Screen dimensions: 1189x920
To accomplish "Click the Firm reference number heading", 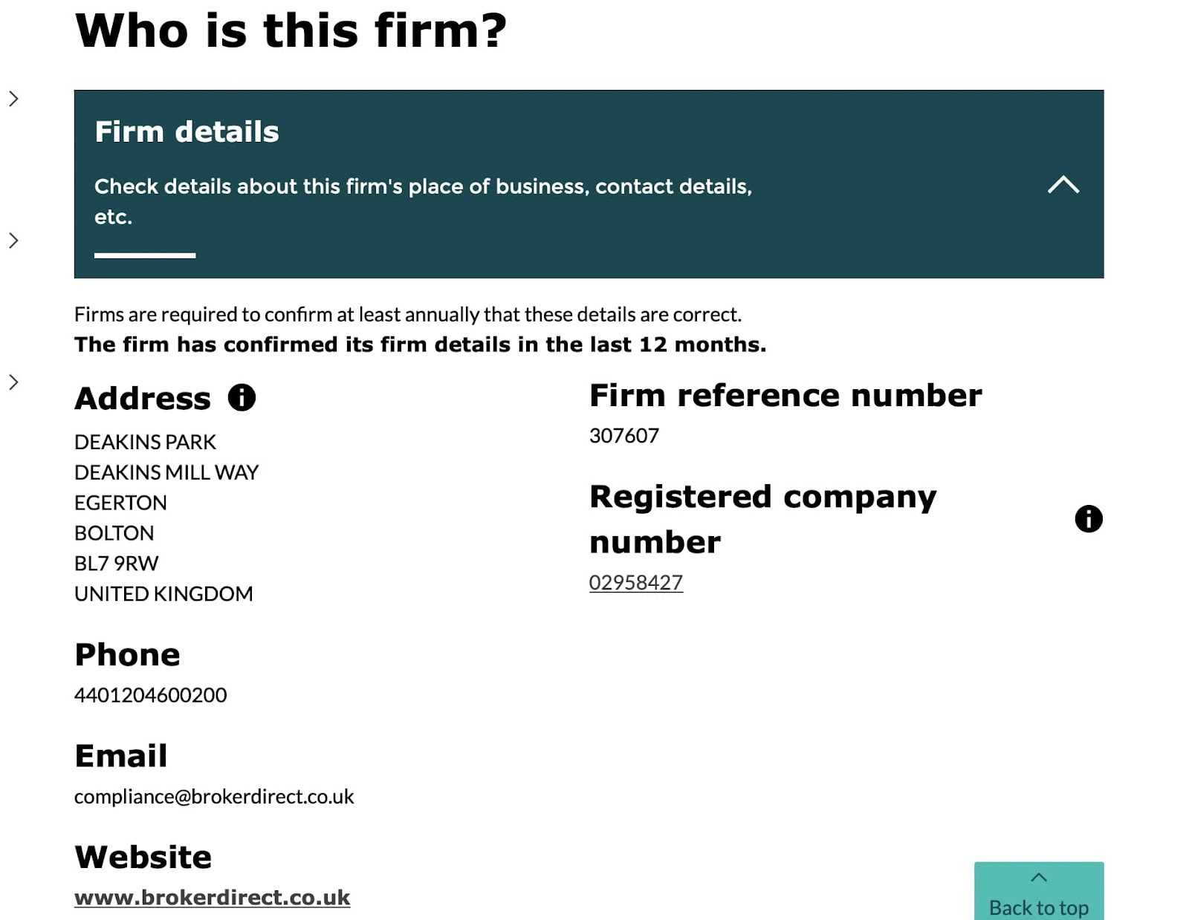I will point(785,395).
